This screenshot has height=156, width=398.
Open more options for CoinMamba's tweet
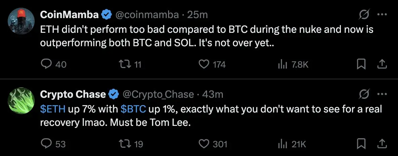click(382, 15)
